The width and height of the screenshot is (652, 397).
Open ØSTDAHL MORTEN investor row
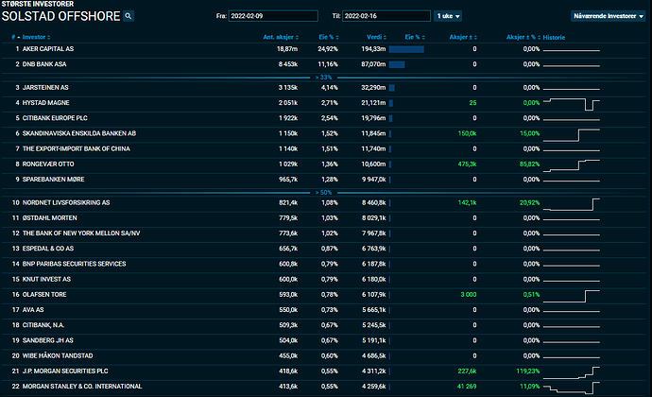[x=323, y=218]
